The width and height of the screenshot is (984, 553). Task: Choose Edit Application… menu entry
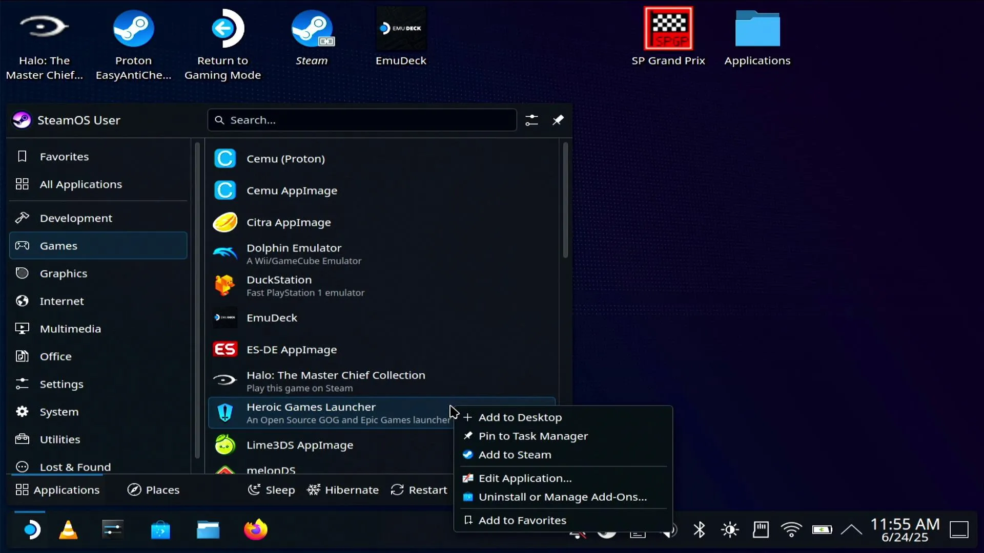563,478
